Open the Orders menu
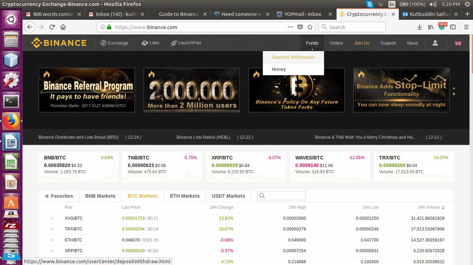The height and width of the screenshot is (265, 473). pos(336,43)
